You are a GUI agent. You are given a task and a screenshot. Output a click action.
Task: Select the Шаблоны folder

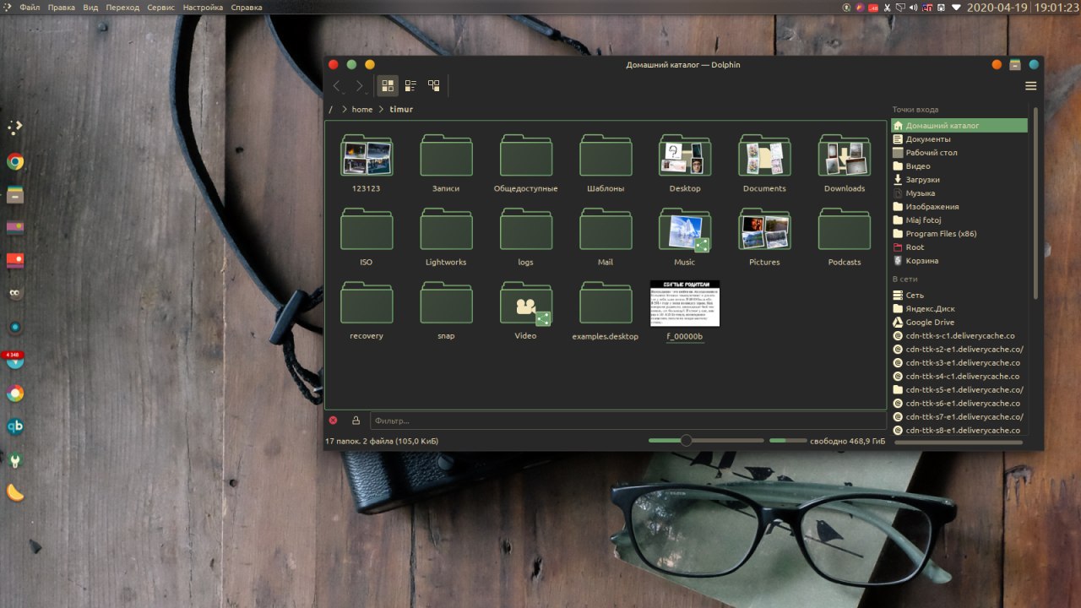pyautogui.click(x=606, y=163)
